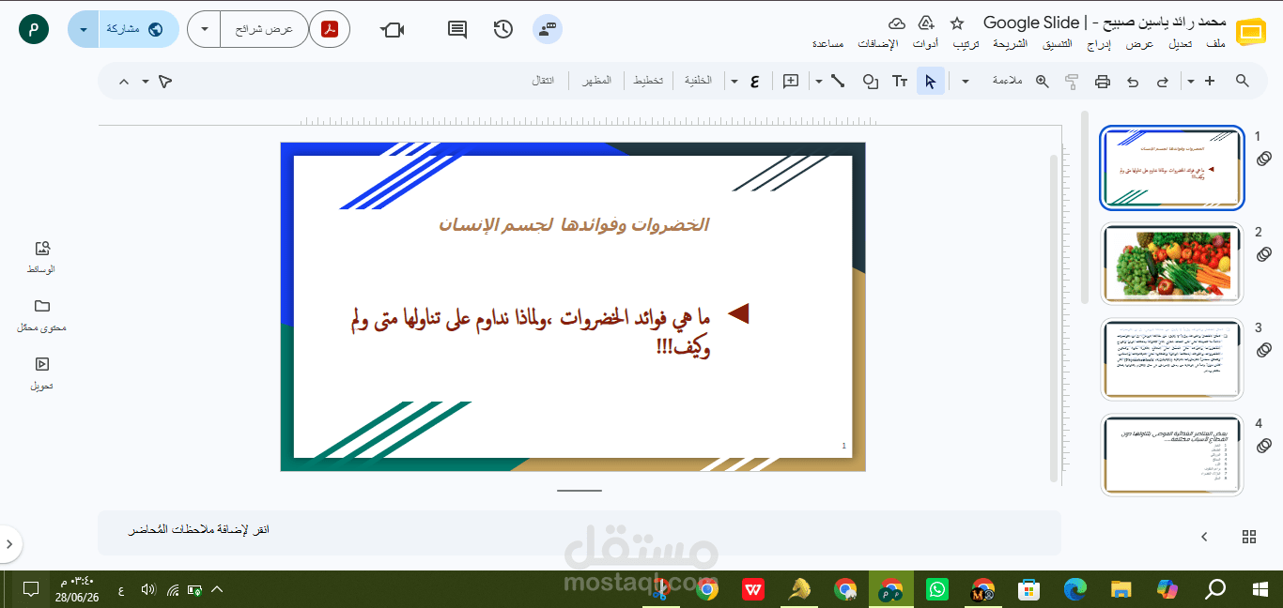Screen dimensions: 1283x608
Task: Expand slideshow options dropdown arrow
Action: point(204,29)
